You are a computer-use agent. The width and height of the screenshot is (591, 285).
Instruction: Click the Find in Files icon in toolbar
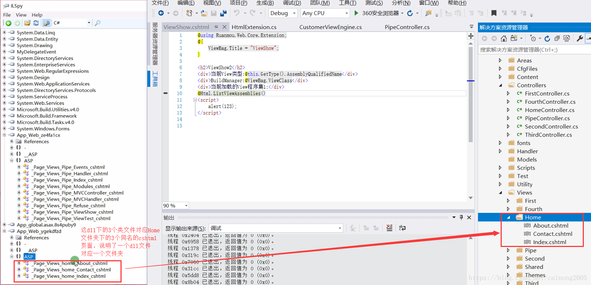(x=428, y=13)
